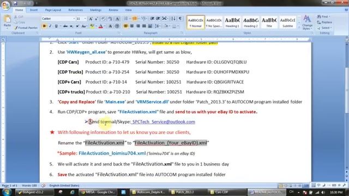Click the Align Text Right icon
The image size is (349, 196).
click(x=138, y=26)
